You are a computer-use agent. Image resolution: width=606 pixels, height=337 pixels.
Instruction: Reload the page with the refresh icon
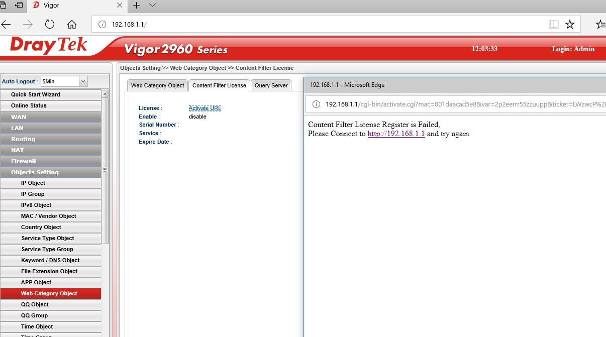coord(49,24)
